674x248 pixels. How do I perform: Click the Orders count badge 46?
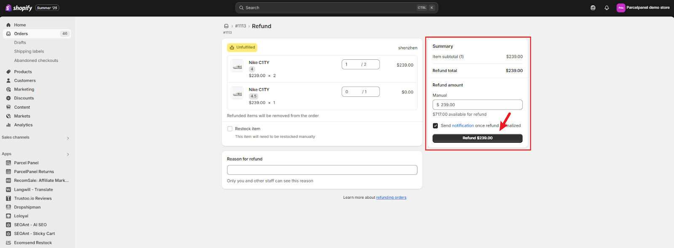[x=65, y=34]
